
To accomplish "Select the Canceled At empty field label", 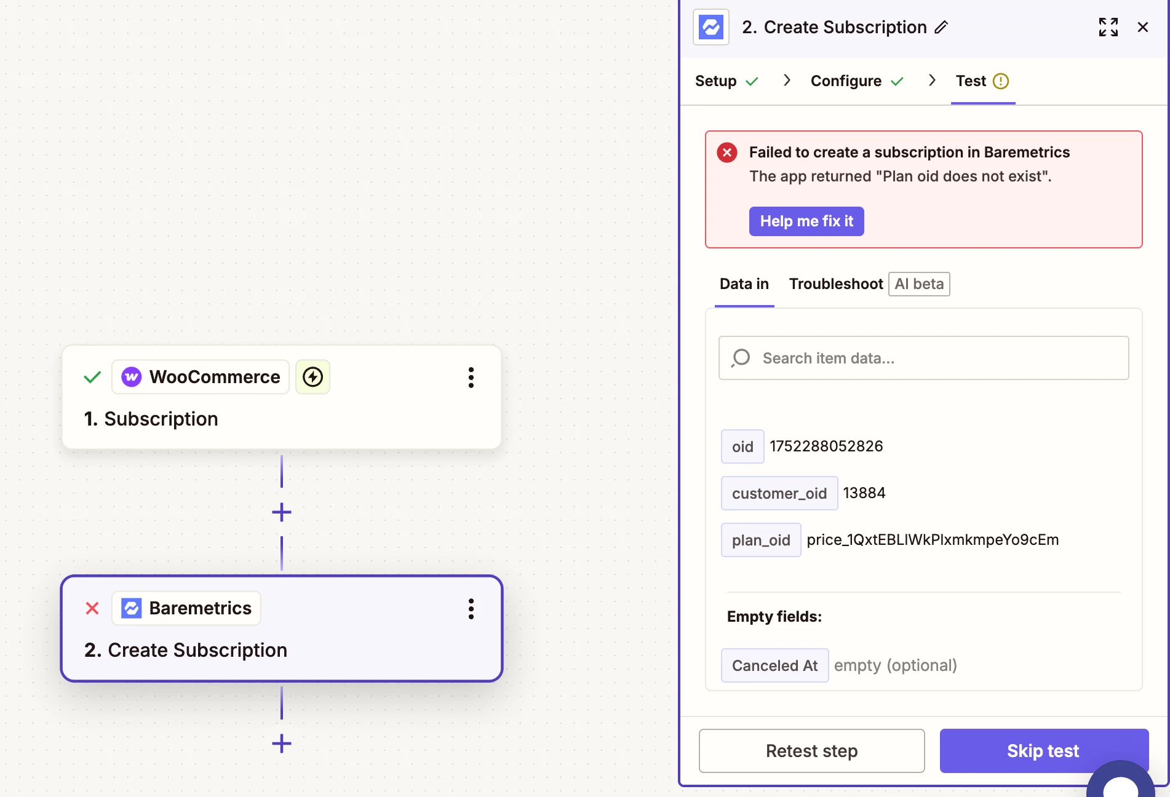I will tap(775, 665).
